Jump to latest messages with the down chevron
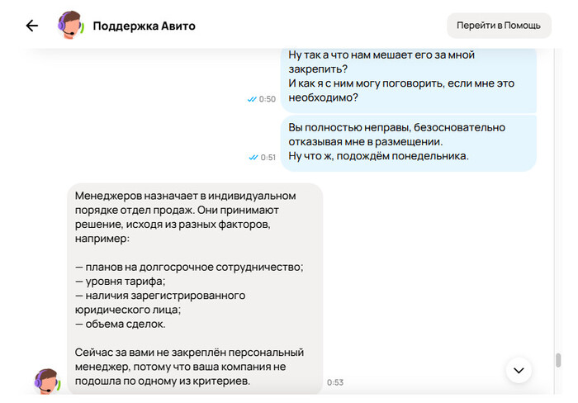Image resolution: width=578 pixels, height=403 pixels. (519, 370)
